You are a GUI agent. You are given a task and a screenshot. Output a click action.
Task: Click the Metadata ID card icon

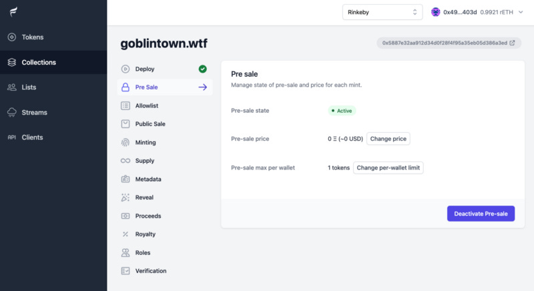[x=125, y=179]
